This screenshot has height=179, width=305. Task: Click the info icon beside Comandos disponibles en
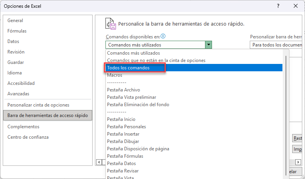coord(163,36)
